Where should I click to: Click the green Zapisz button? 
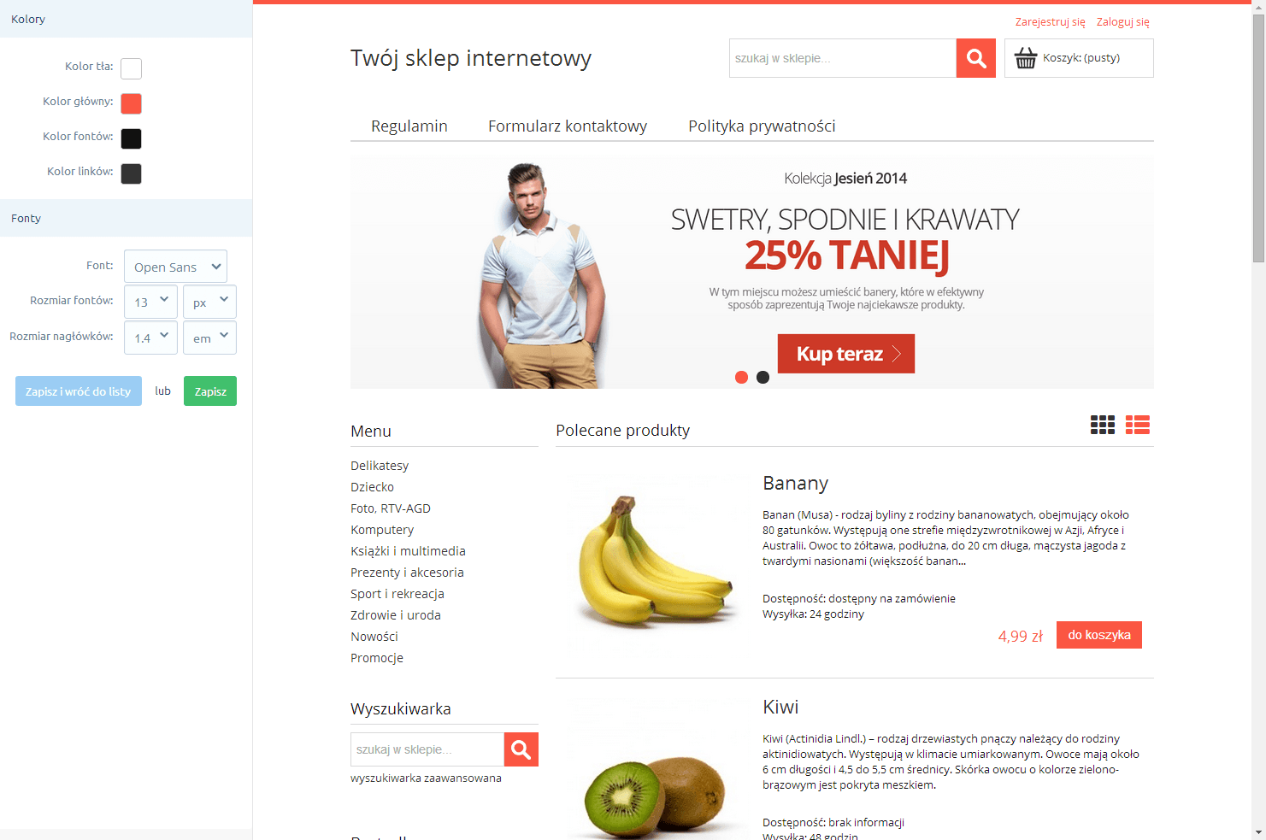[x=210, y=391]
